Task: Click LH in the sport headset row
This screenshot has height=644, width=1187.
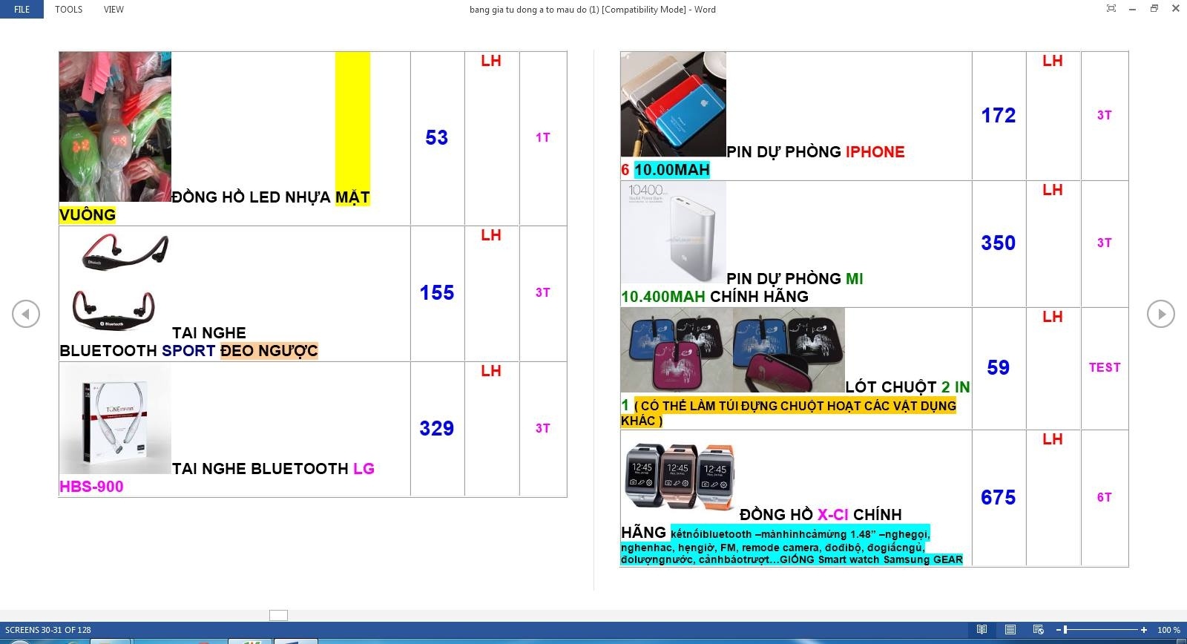Action: tap(491, 236)
